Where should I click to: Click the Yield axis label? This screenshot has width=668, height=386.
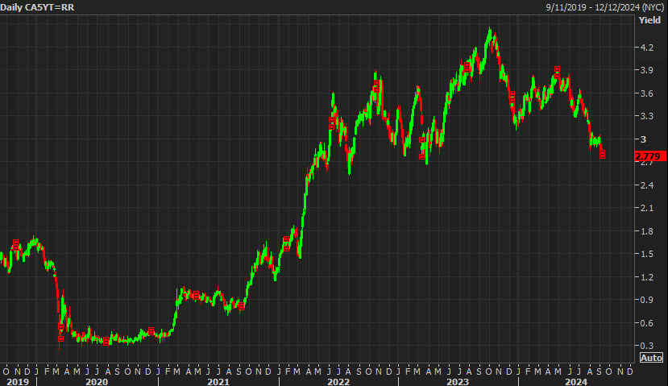point(649,20)
